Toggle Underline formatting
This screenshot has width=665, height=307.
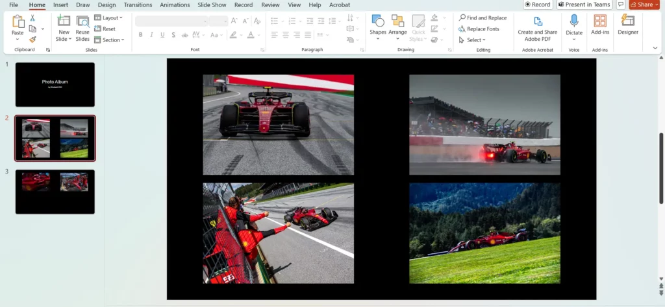coord(162,35)
